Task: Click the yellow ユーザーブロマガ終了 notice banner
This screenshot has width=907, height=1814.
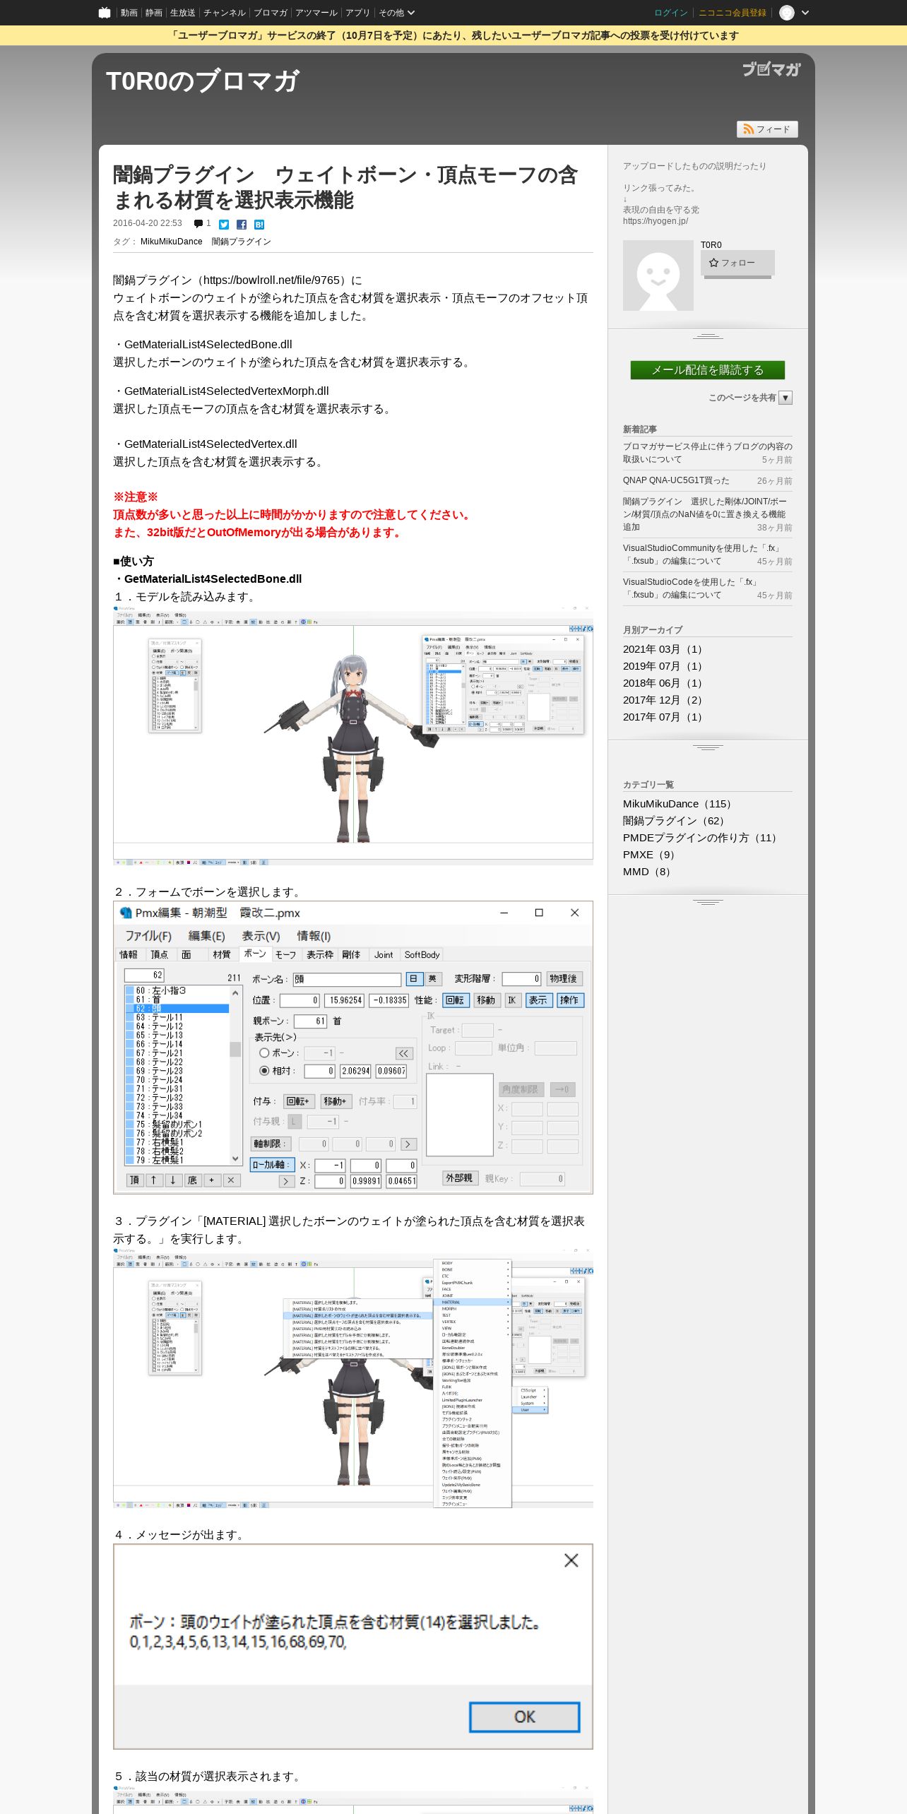Action: (x=453, y=35)
